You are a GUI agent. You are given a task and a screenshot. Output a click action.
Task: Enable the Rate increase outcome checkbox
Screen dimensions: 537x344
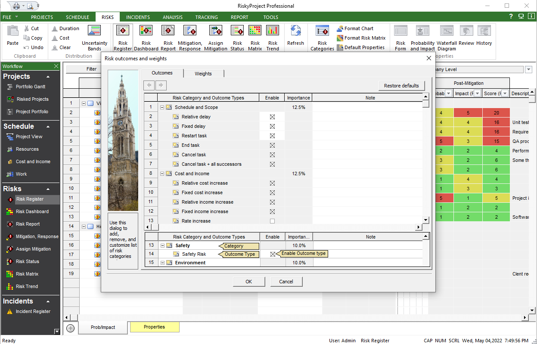coord(272,221)
